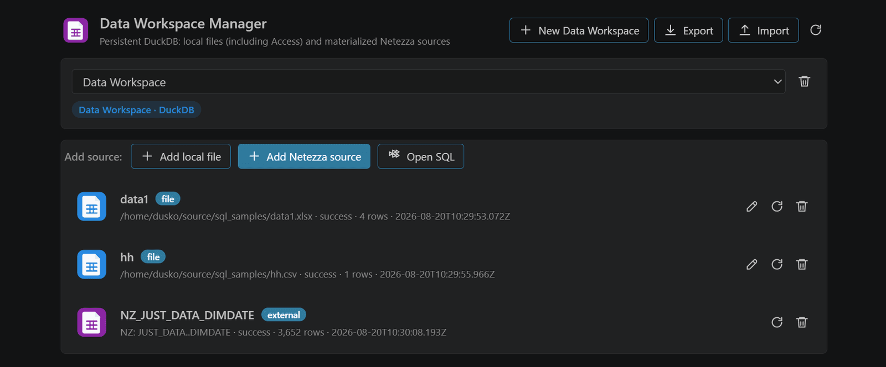Click the purple NZ_JUST_DATA_DIMDATE table icon
Image resolution: width=886 pixels, height=367 pixels.
pos(91,323)
